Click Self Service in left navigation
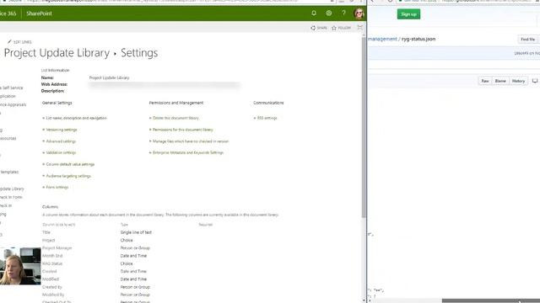540x303 pixels. pyautogui.click(x=12, y=88)
